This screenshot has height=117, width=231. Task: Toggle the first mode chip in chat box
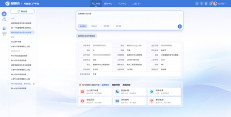(x=82, y=26)
